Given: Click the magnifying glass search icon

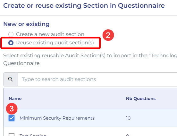Looking at the screenshot, I should [x=11, y=79].
